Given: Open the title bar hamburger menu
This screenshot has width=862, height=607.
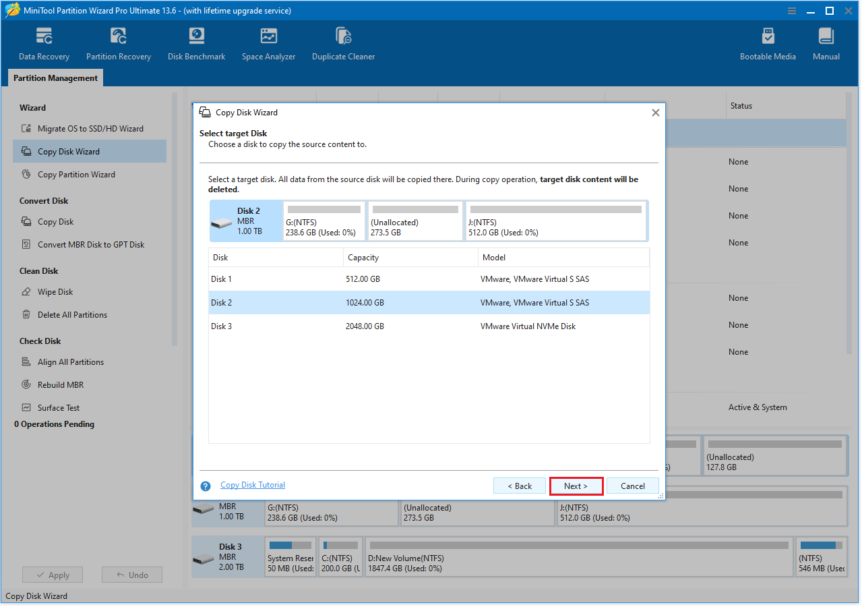Looking at the screenshot, I should [x=791, y=10].
